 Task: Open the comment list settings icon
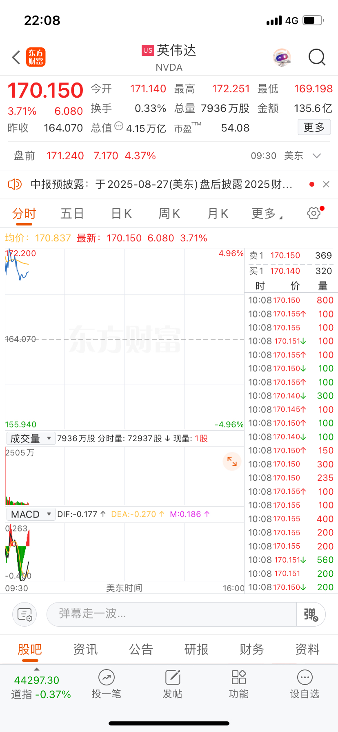tap(24, 614)
